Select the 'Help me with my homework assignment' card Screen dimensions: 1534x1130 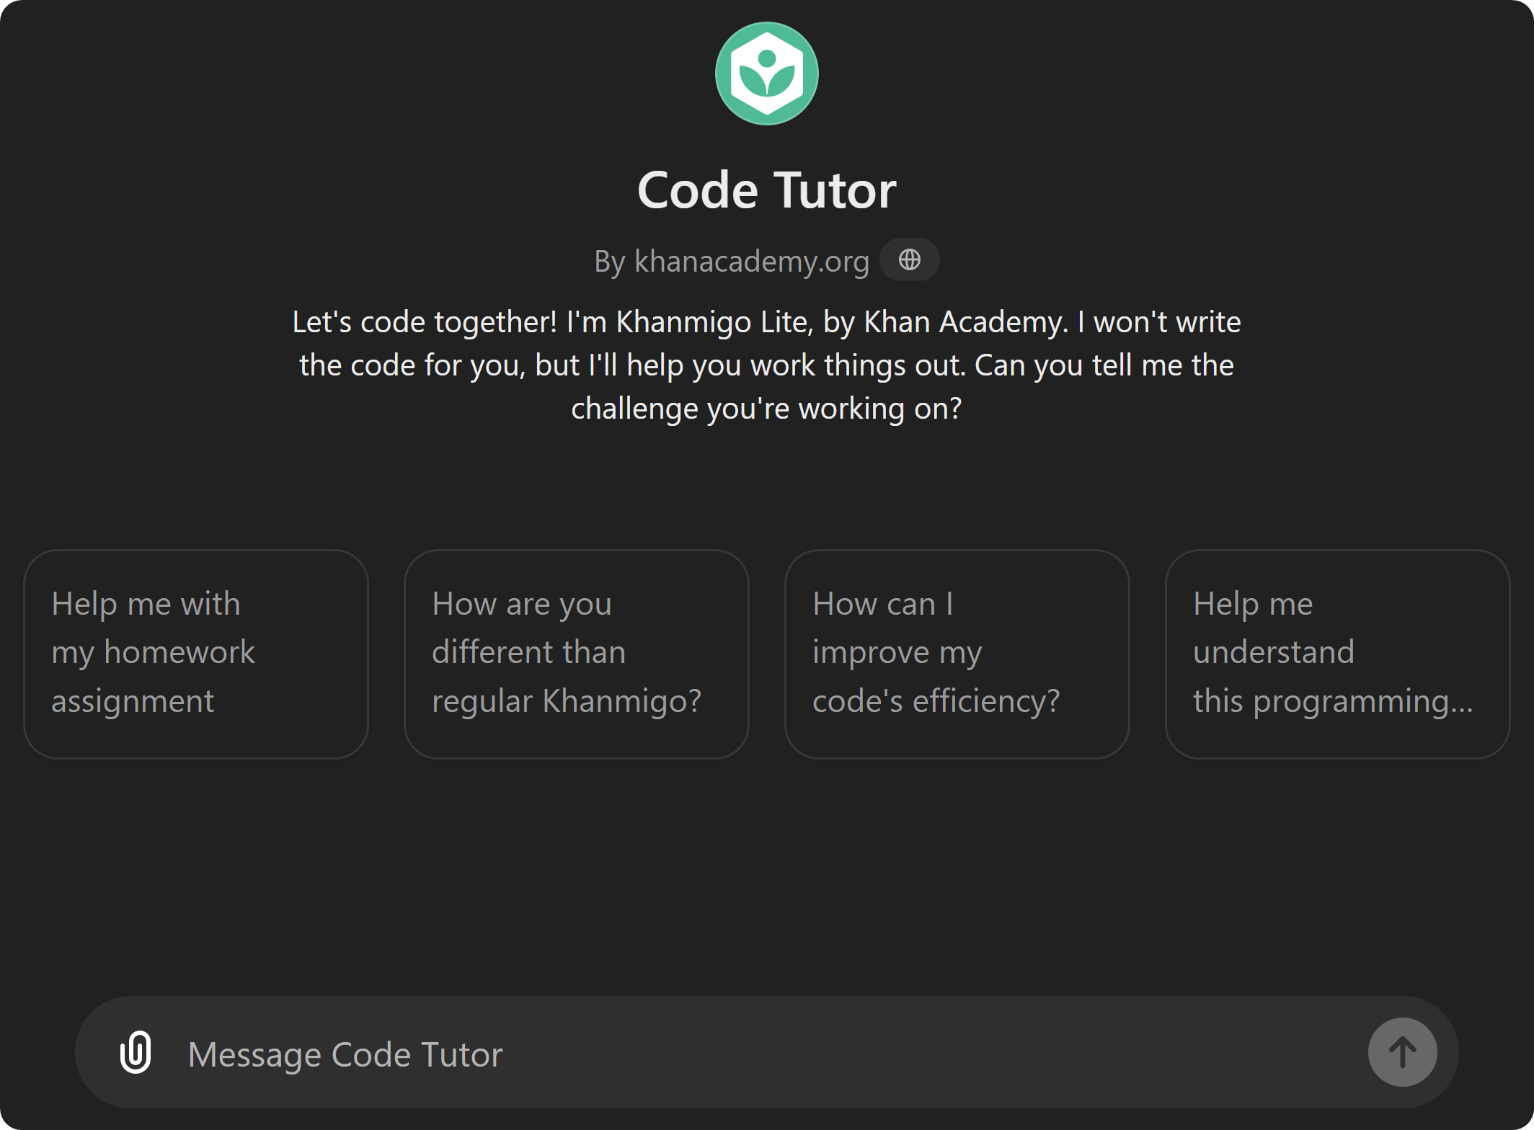point(195,652)
